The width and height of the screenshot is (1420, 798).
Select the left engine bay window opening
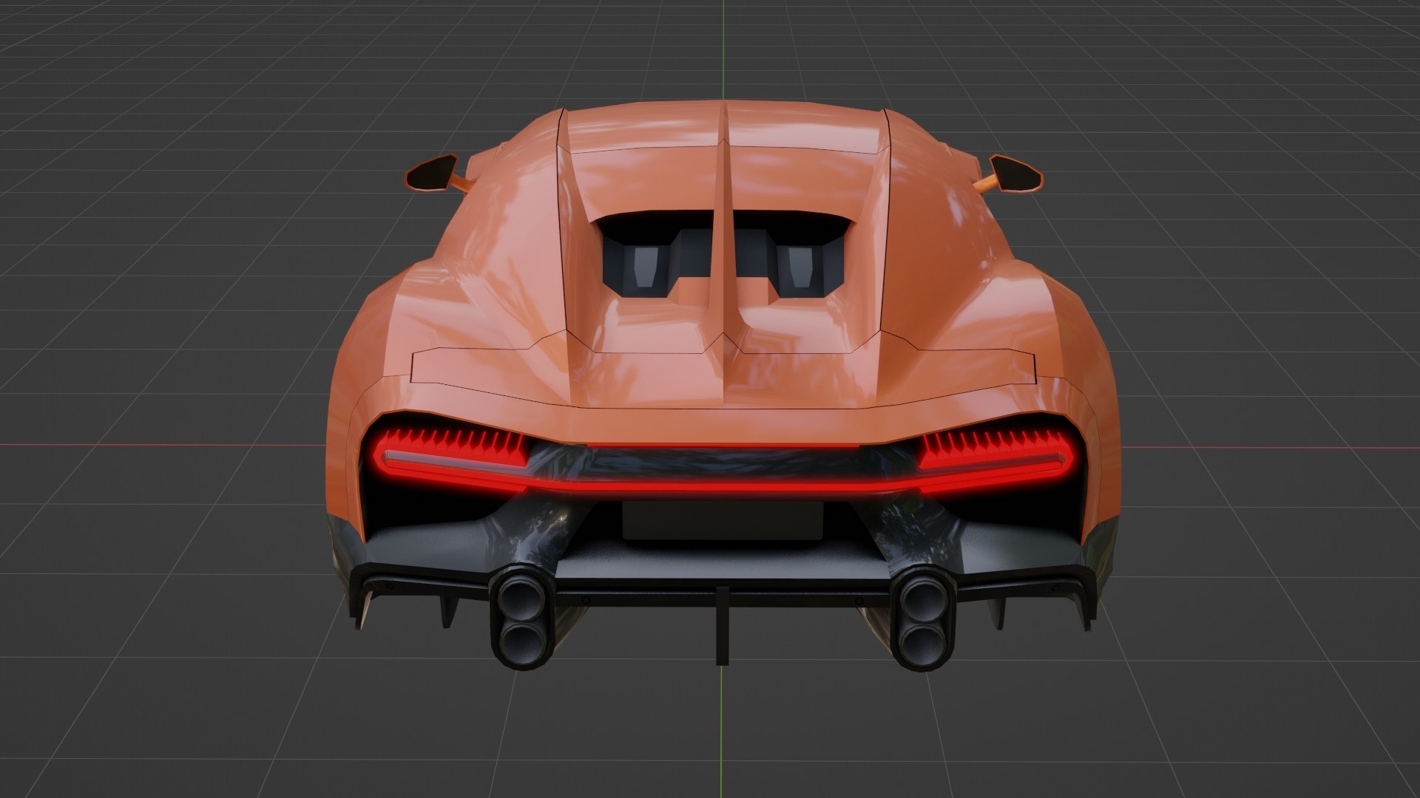click(655, 255)
